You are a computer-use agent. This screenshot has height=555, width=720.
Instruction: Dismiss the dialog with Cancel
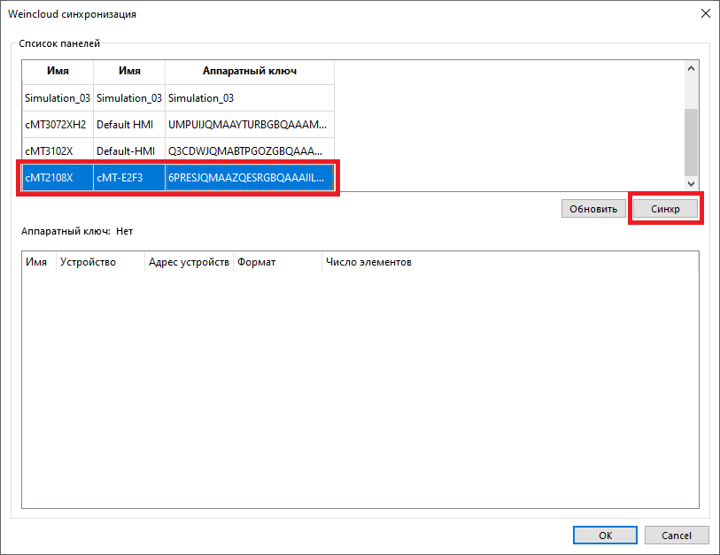[x=677, y=536]
